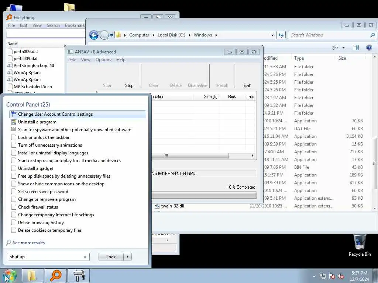Expand the breadcrumb arrow after Windows
The height and width of the screenshot is (283, 378).
[x=216, y=35]
